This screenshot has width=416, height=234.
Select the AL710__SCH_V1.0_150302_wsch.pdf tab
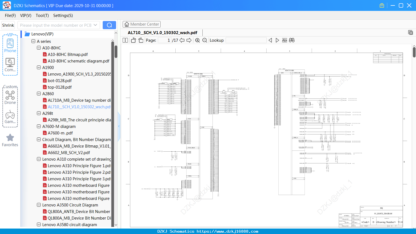(x=163, y=33)
